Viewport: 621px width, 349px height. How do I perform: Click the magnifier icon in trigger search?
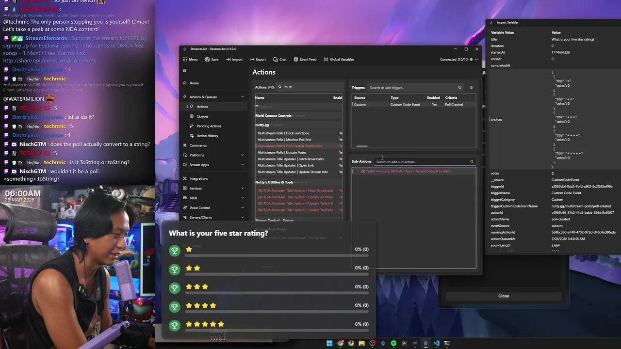[x=459, y=88]
